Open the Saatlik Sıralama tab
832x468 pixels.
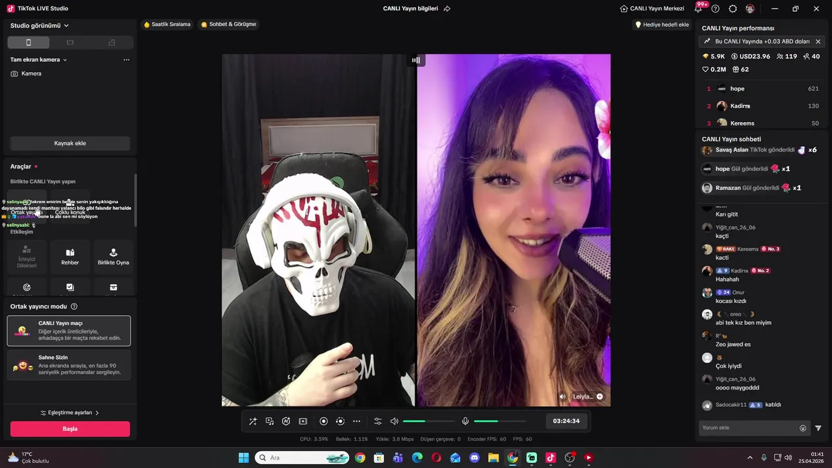coord(167,25)
